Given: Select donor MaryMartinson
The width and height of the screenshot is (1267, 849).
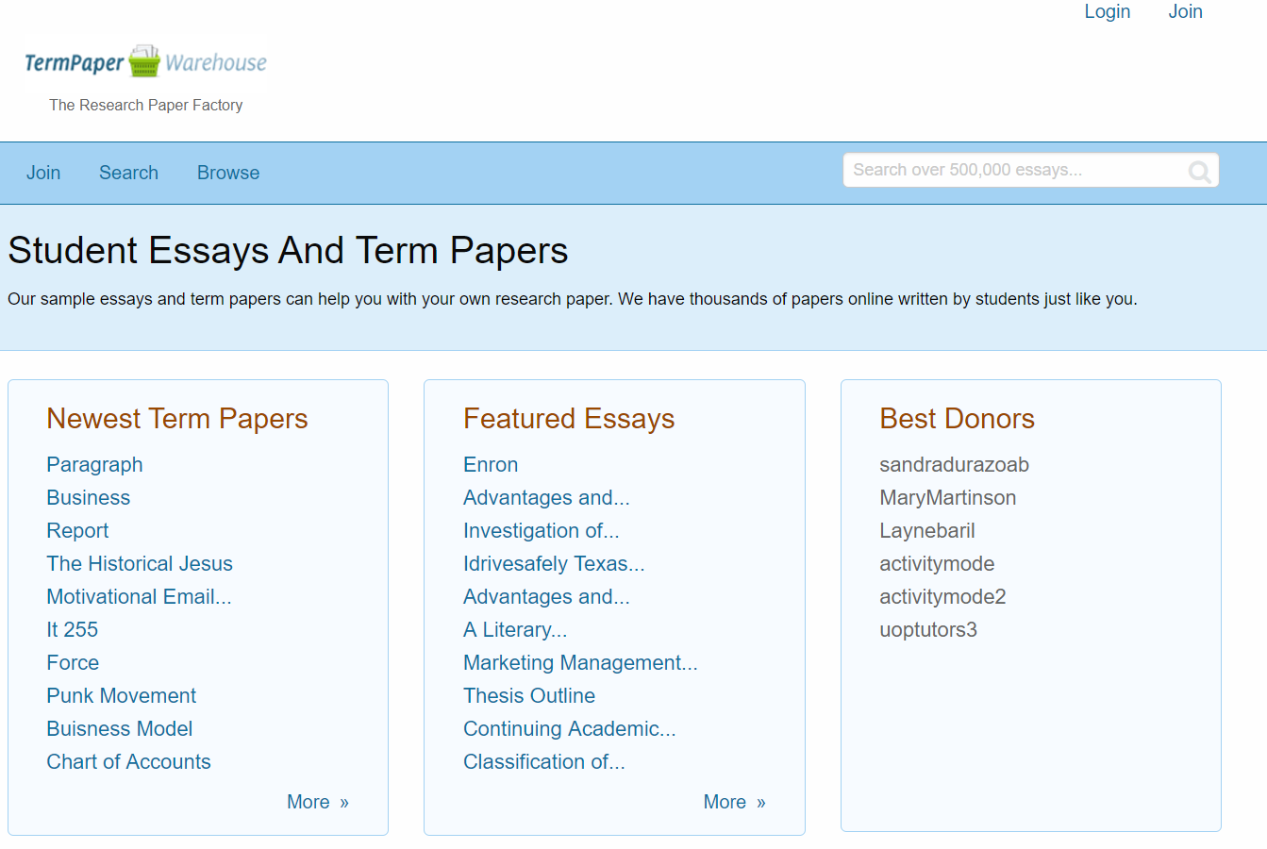Looking at the screenshot, I should pos(948,497).
